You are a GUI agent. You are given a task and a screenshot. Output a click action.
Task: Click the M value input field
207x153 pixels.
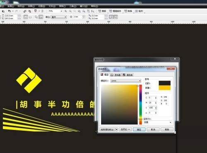click(x=152, y=103)
